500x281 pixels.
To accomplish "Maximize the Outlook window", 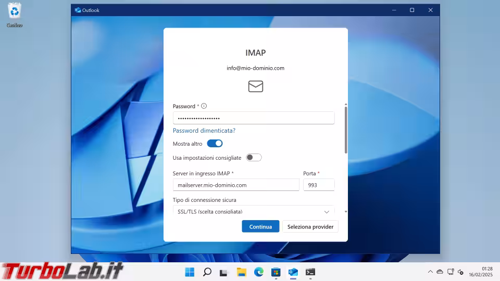I will [412, 10].
